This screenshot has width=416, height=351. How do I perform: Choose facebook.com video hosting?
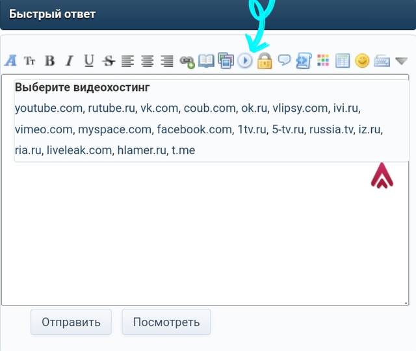194,129
